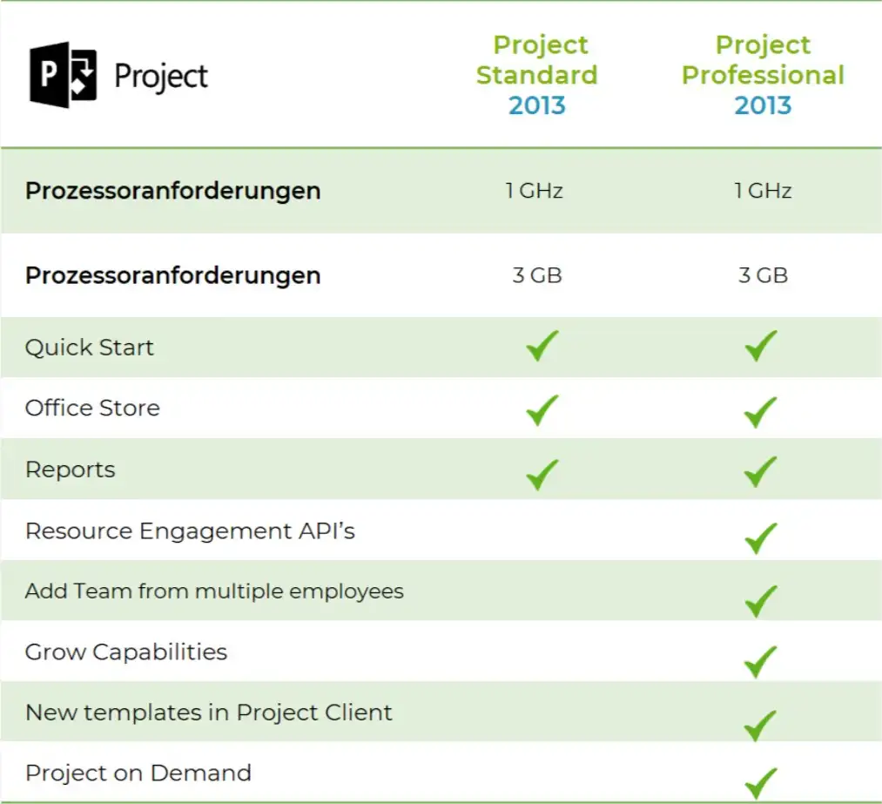The height and width of the screenshot is (804, 882).
Task: Click the Grow Capabilities feature label
Action: tap(125, 652)
